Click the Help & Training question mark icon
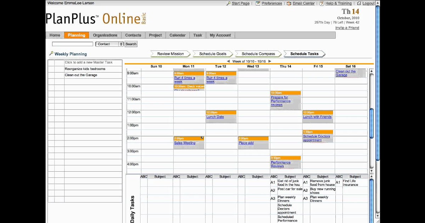 point(322,3)
